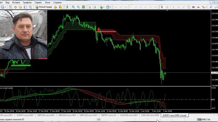Click the webcam video thumbnail
218x122 pixels.
(24, 35)
